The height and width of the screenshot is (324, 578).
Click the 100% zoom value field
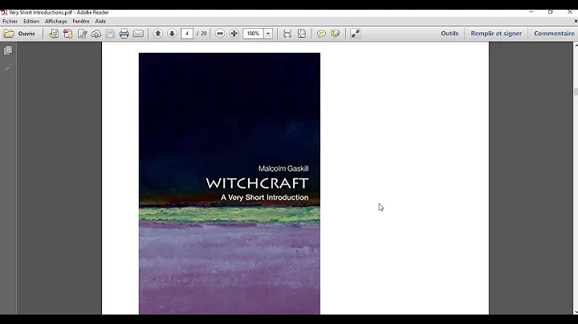pos(253,34)
